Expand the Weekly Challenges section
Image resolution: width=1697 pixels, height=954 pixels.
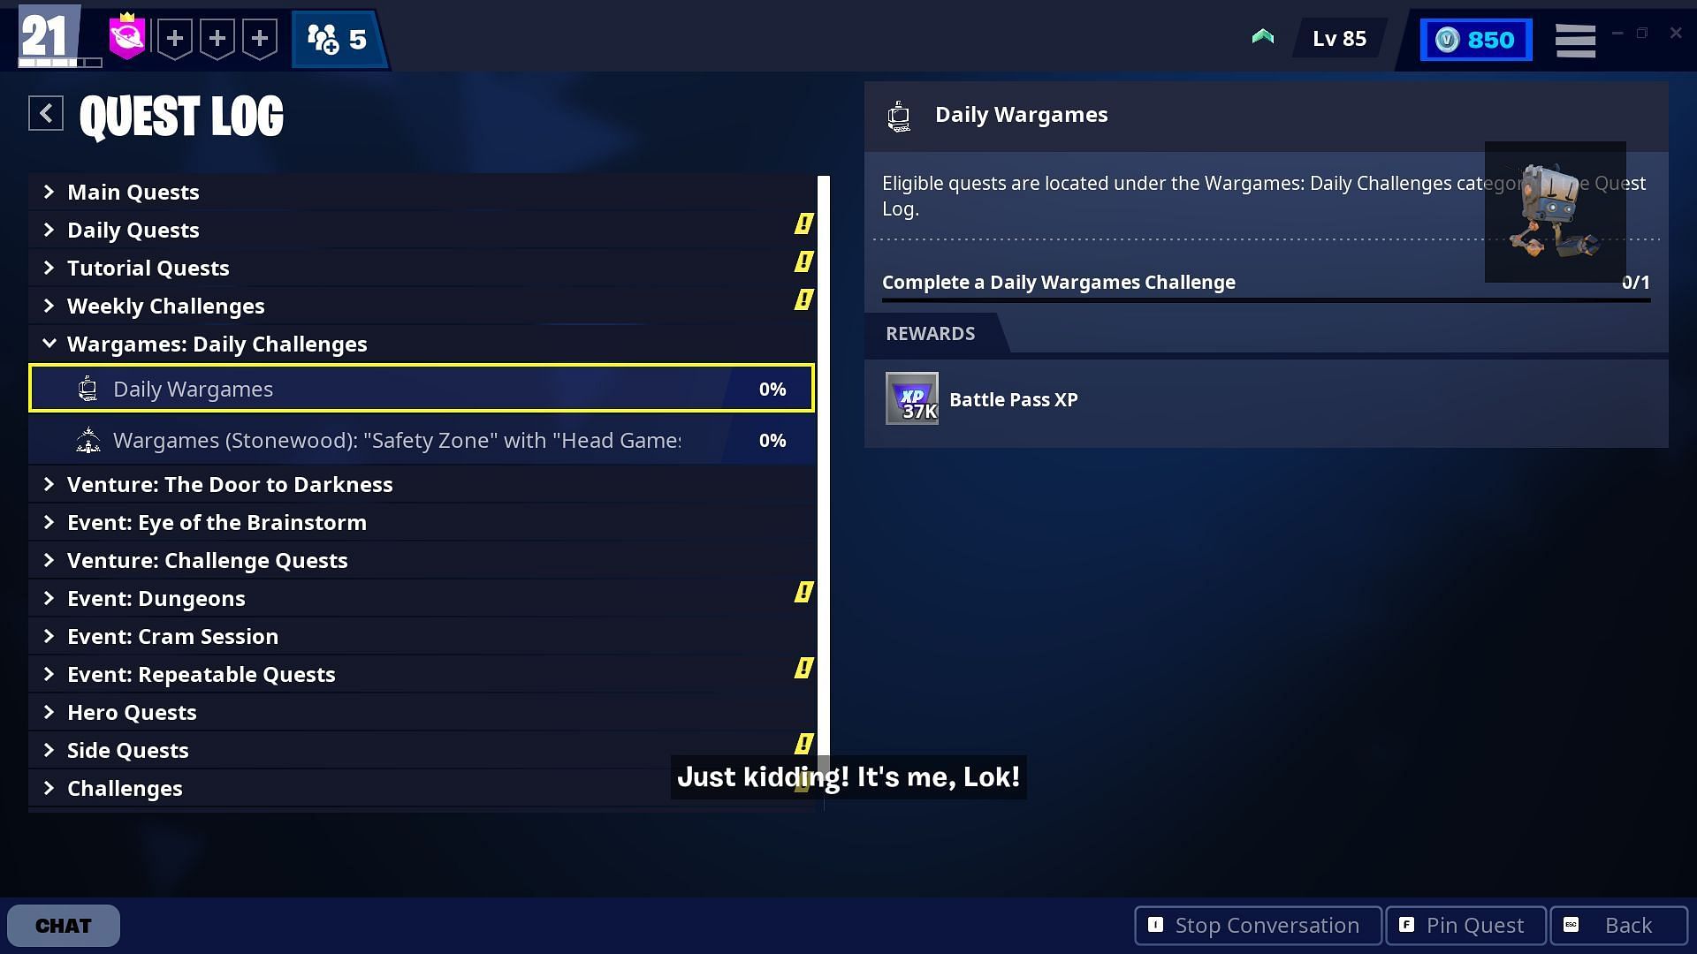tap(165, 305)
